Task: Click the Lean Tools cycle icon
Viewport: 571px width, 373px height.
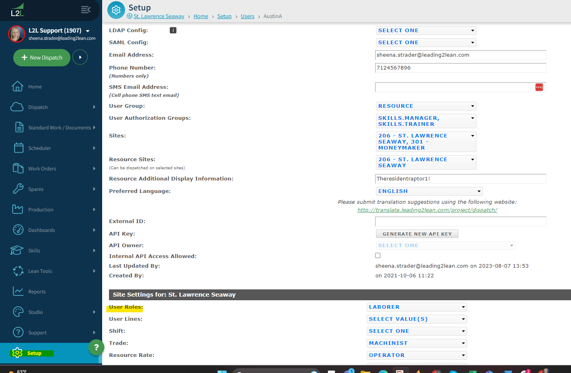Action: tap(18, 271)
